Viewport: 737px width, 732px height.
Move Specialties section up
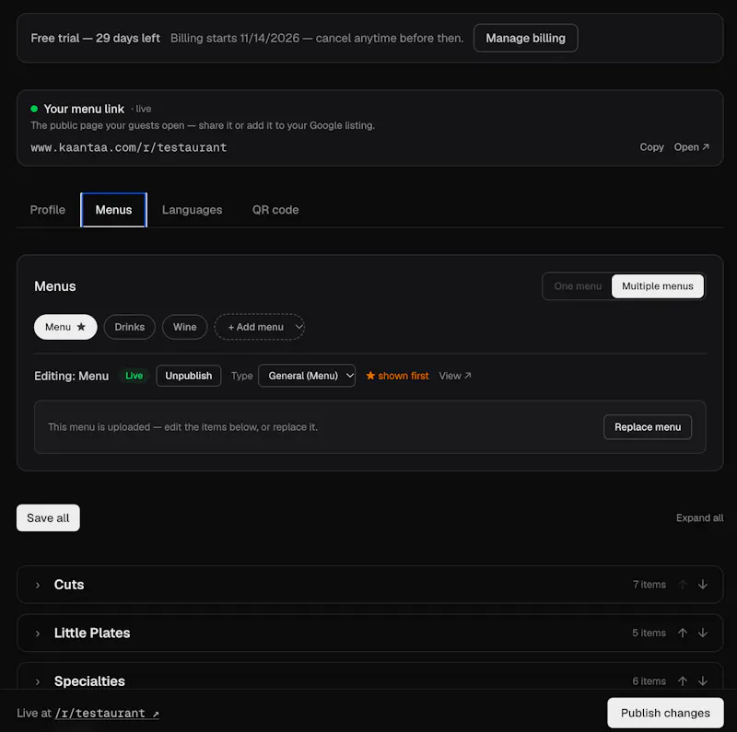pos(683,680)
